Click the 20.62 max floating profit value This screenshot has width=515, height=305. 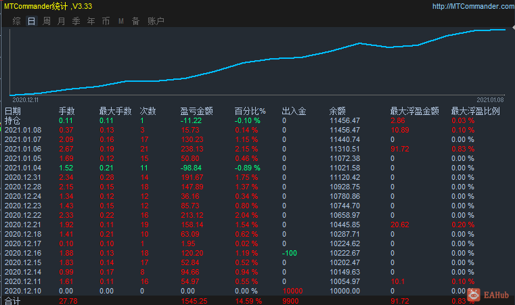400,225
